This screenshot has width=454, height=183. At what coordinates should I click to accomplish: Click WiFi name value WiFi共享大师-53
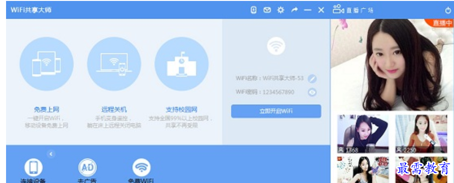283,78
